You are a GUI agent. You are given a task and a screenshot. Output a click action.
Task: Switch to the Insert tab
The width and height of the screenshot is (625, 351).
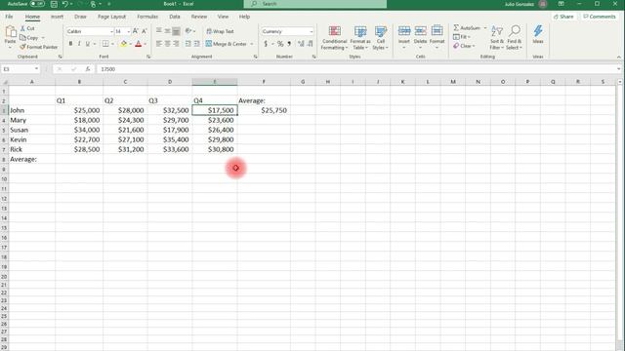click(x=57, y=17)
